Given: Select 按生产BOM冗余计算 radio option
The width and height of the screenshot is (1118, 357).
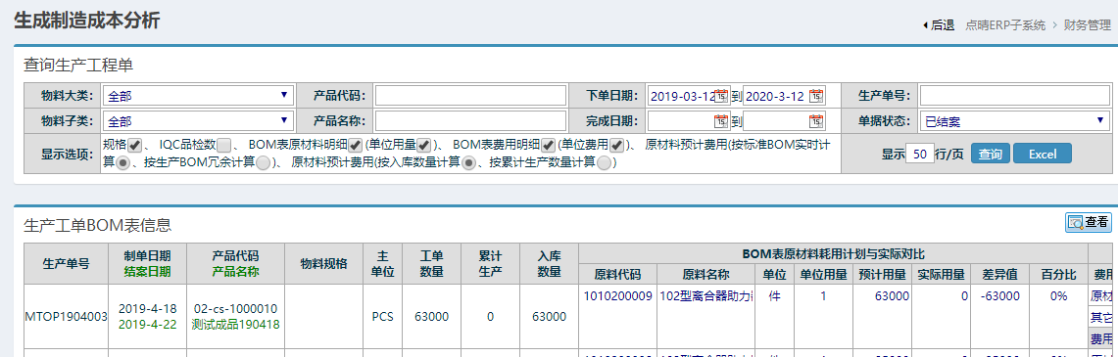Looking at the screenshot, I should pos(264,163).
